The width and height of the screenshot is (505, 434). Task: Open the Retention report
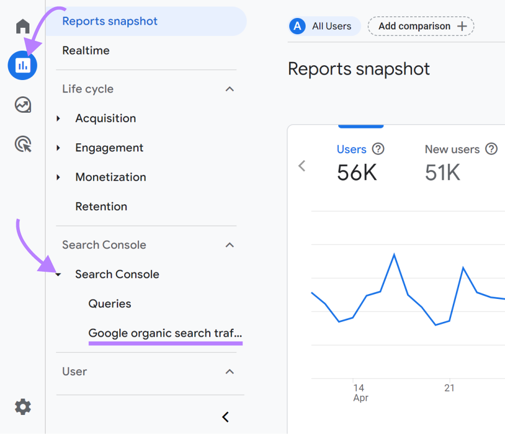pyautogui.click(x=101, y=206)
